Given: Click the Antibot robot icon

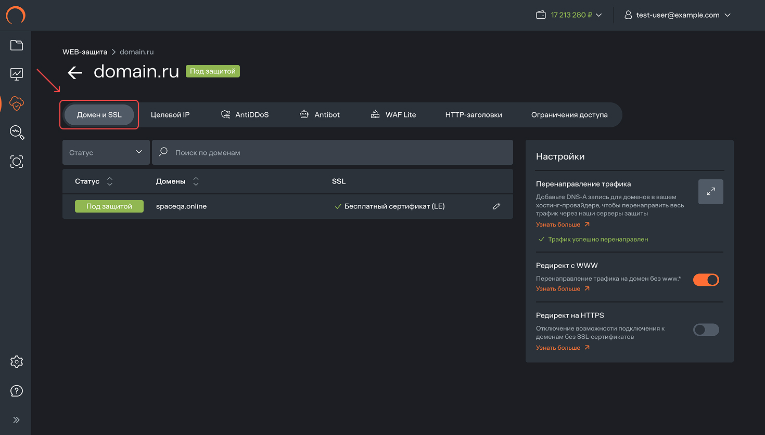Looking at the screenshot, I should tap(304, 114).
